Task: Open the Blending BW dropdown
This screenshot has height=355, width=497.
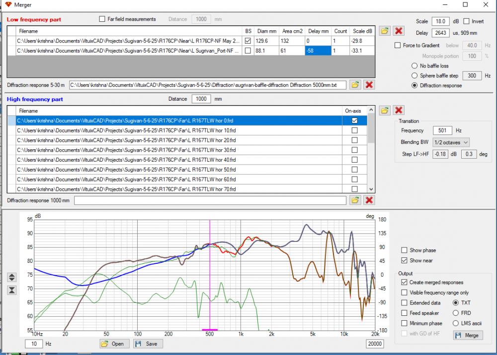Action: coord(451,142)
